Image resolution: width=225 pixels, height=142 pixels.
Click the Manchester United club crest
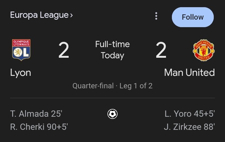(x=204, y=50)
